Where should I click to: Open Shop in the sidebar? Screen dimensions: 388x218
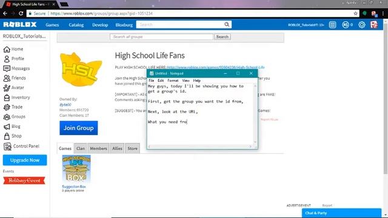pyautogui.click(x=12, y=136)
